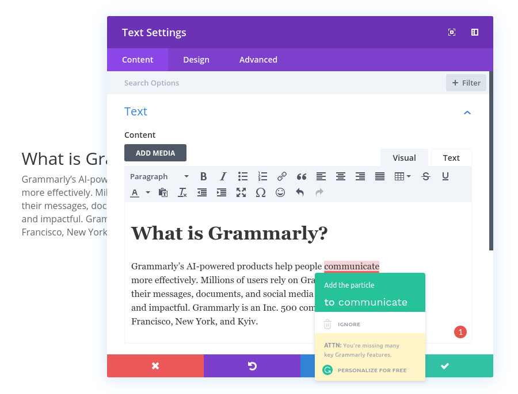This screenshot has height=394, width=518.
Task: Undo the last edit
Action: (300, 192)
